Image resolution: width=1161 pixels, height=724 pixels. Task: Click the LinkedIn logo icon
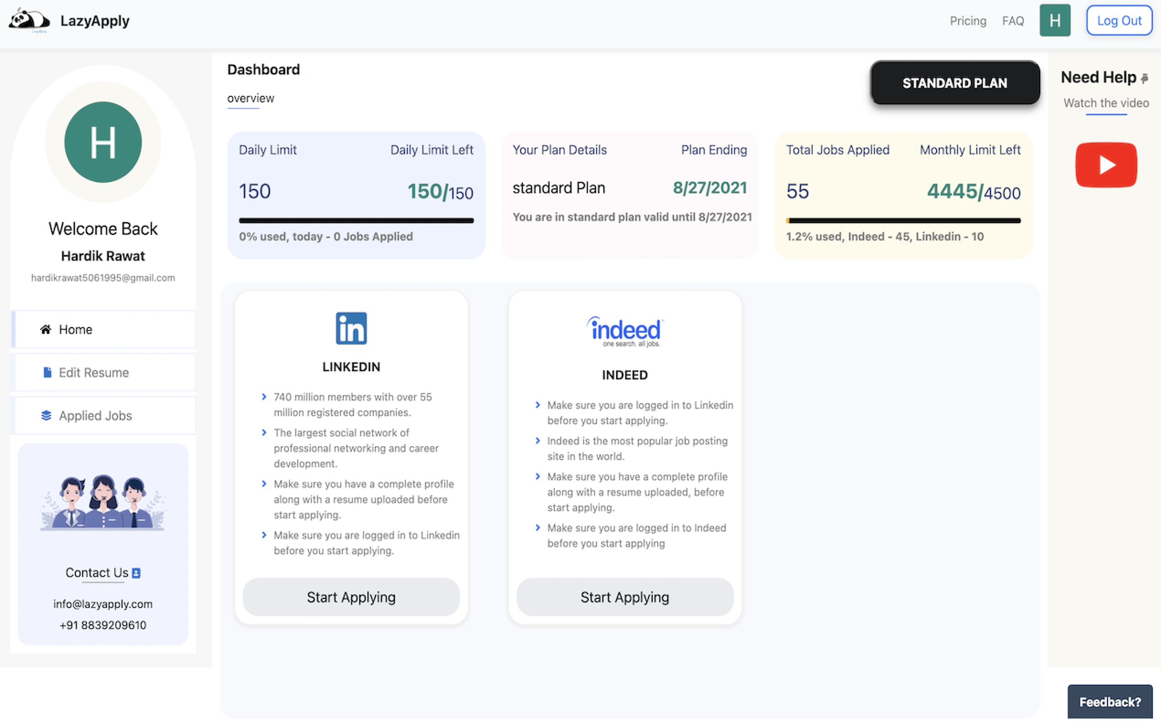click(x=351, y=329)
